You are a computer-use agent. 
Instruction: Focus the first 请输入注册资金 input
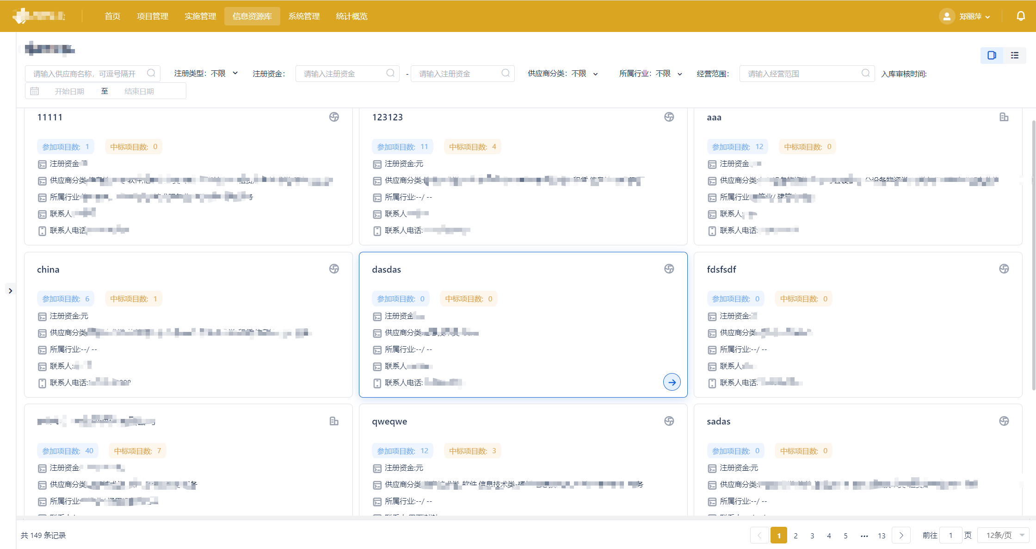click(x=347, y=74)
